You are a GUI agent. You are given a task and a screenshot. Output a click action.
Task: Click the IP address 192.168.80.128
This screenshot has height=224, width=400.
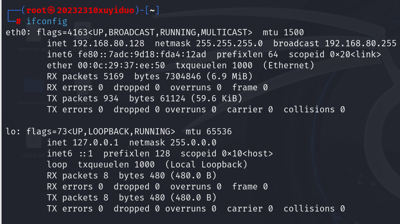109,43
